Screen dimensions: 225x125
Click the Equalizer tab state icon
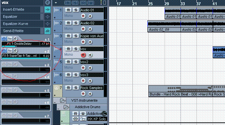[x=47, y=17]
